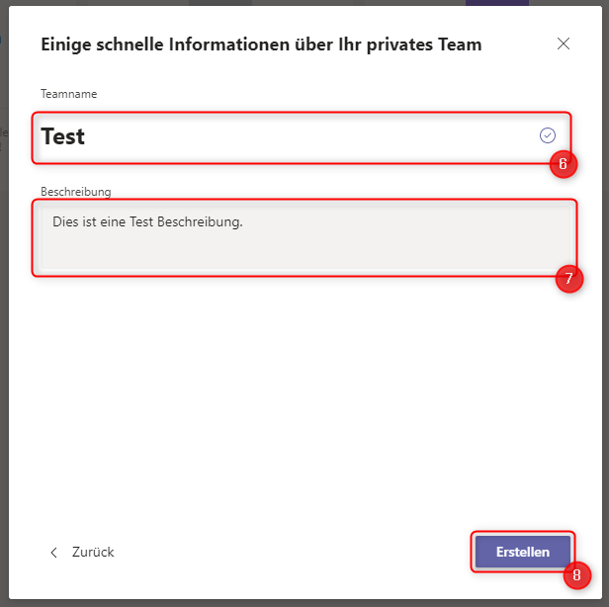The width and height of the screenshot is (609, 607).
Task: Click the red number 6 badge
Action: pyautogui.click(x=563, y=164)
